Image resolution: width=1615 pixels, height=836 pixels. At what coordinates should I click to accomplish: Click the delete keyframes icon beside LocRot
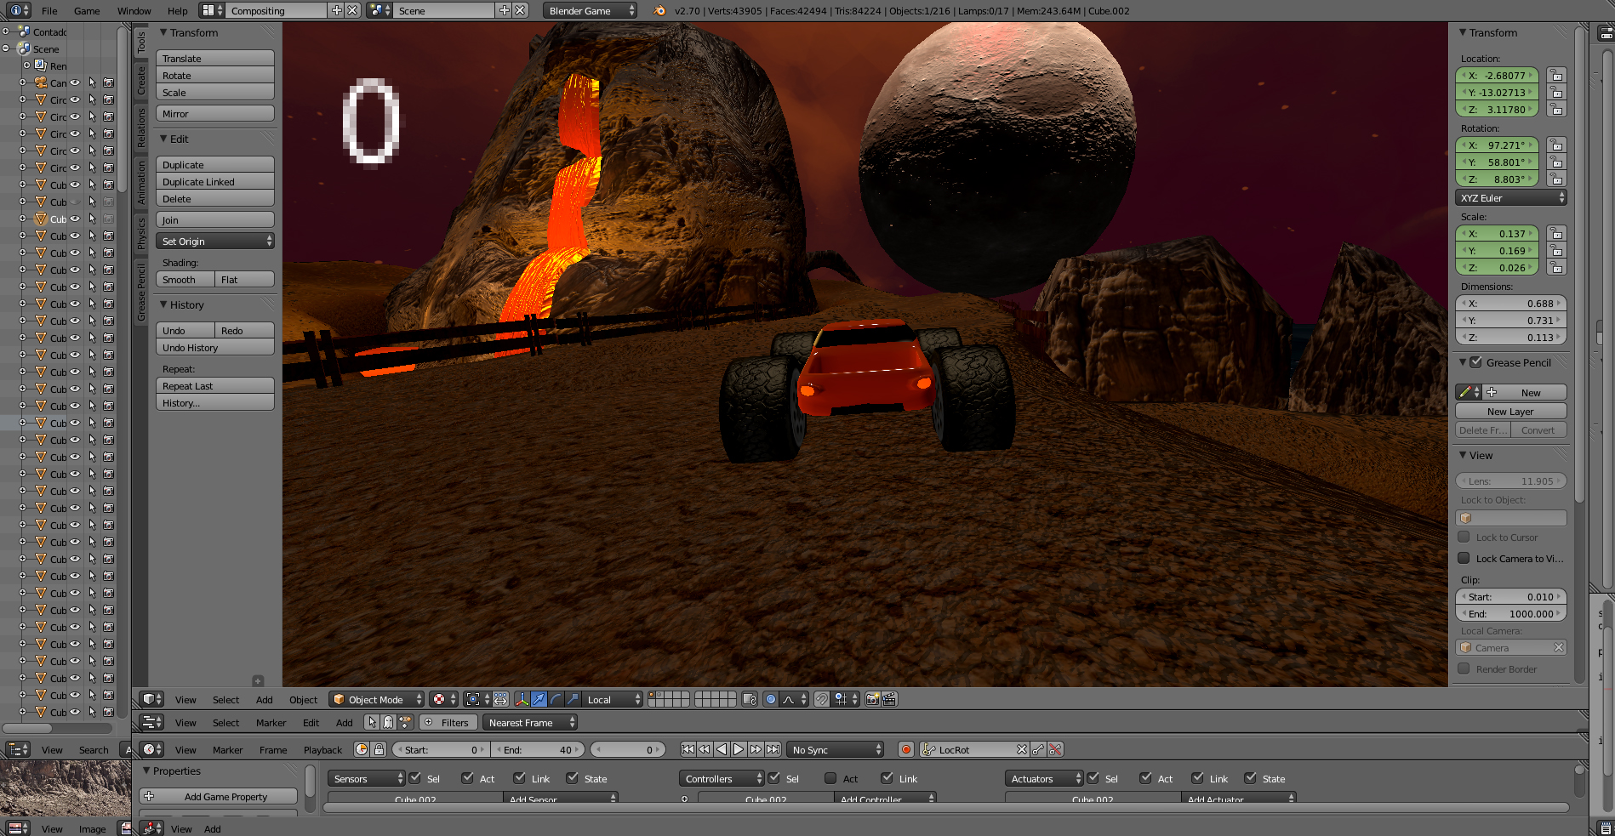pos(1055,749)
